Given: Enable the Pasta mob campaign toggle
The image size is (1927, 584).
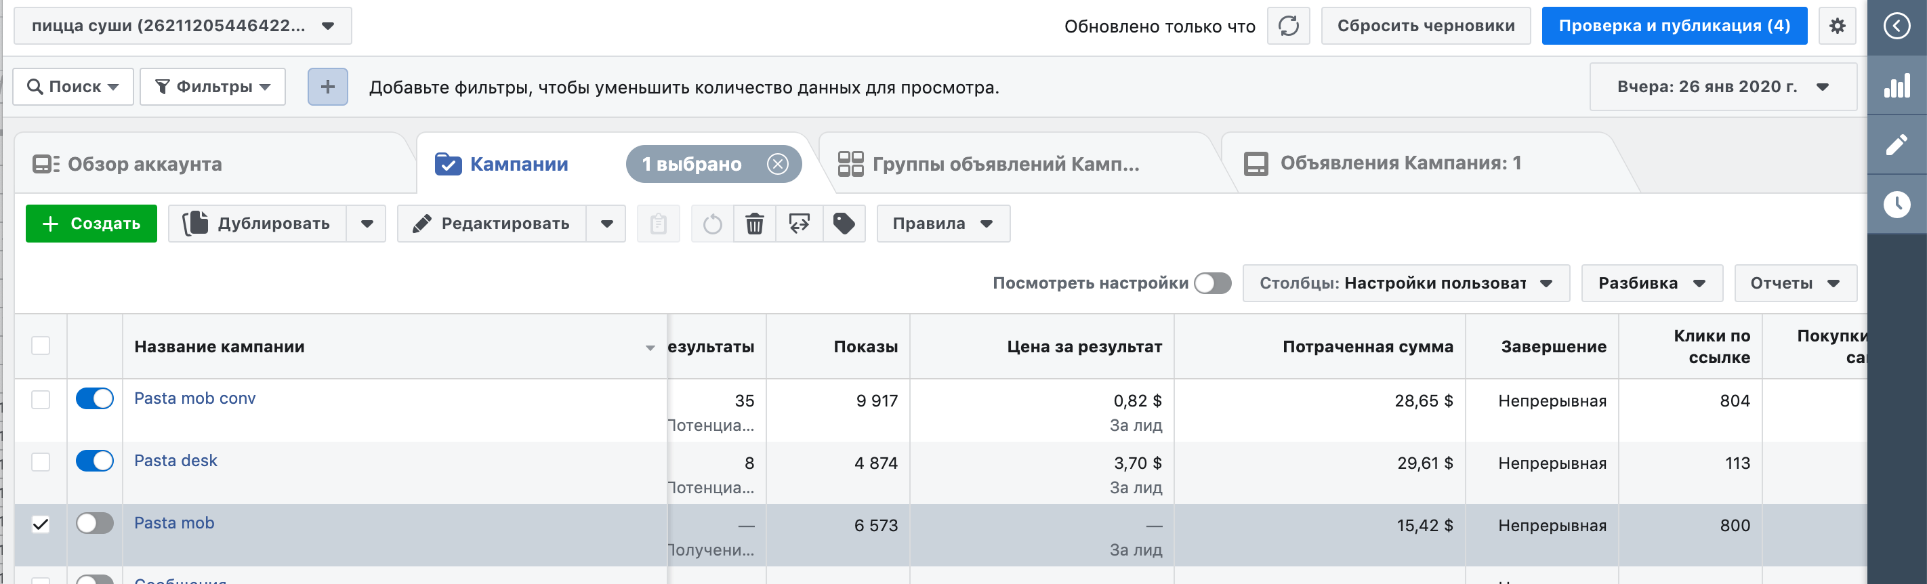Looking at the screenshot, I should pos(95,524).
